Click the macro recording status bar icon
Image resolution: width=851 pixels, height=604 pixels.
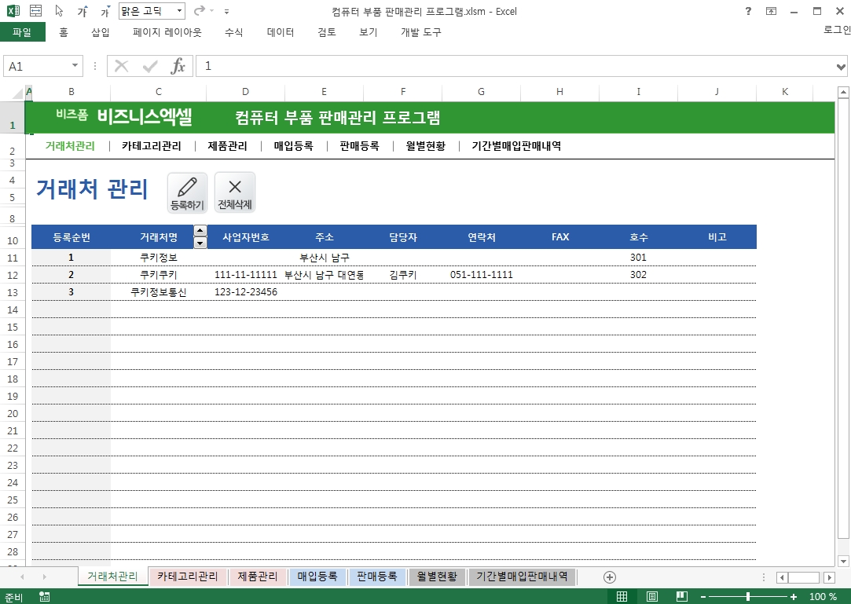tap(45, 597)
